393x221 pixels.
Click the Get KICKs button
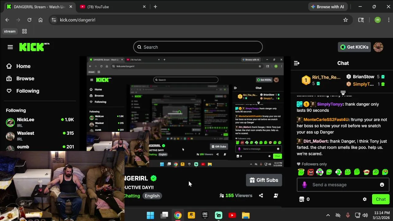click(x=354, y=47)
